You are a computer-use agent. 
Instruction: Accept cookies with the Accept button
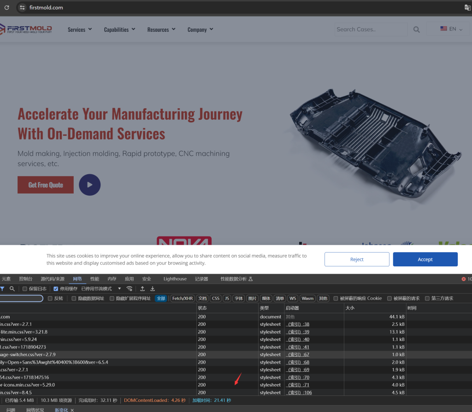point(425,259)
